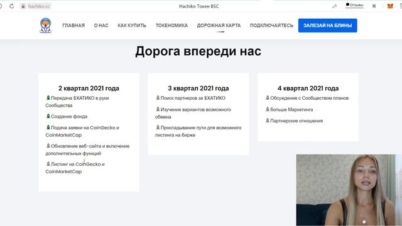402x226 pixels.
Task: Click the Hachiko dog logo
Action: point(46,25)
